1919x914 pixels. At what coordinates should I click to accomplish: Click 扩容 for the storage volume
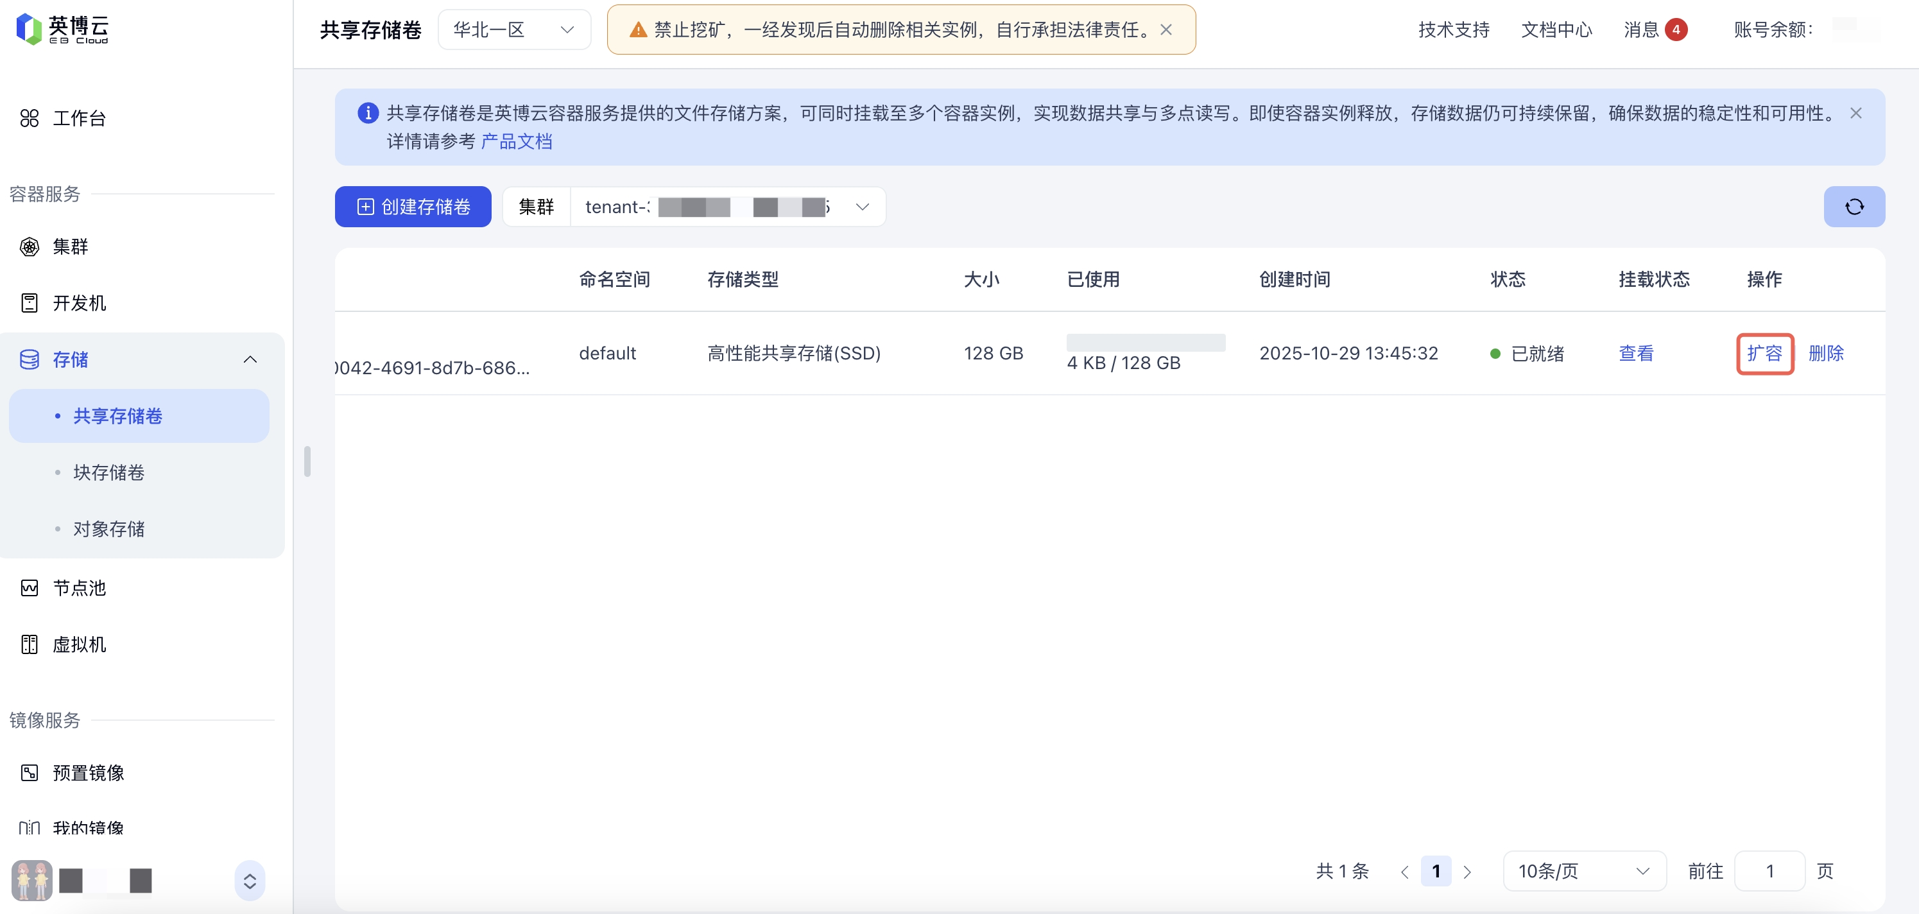click(x=1764, y=353)
